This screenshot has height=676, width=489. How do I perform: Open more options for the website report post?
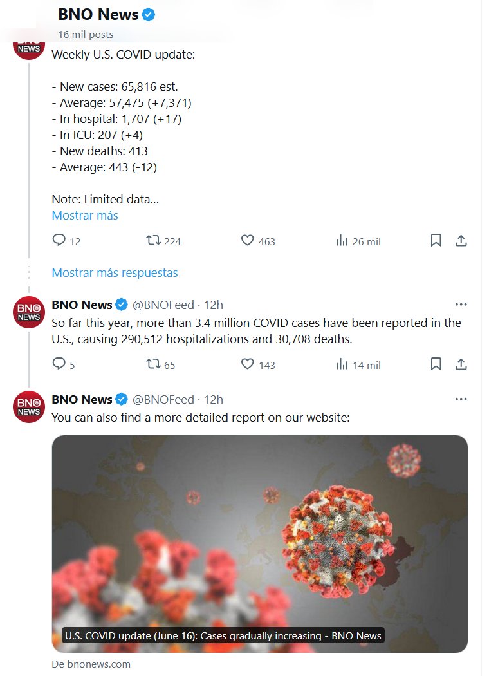[x=461, y=399]
